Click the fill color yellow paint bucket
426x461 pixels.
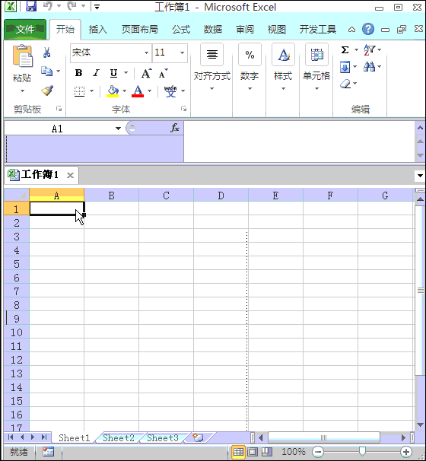[113, 91]
